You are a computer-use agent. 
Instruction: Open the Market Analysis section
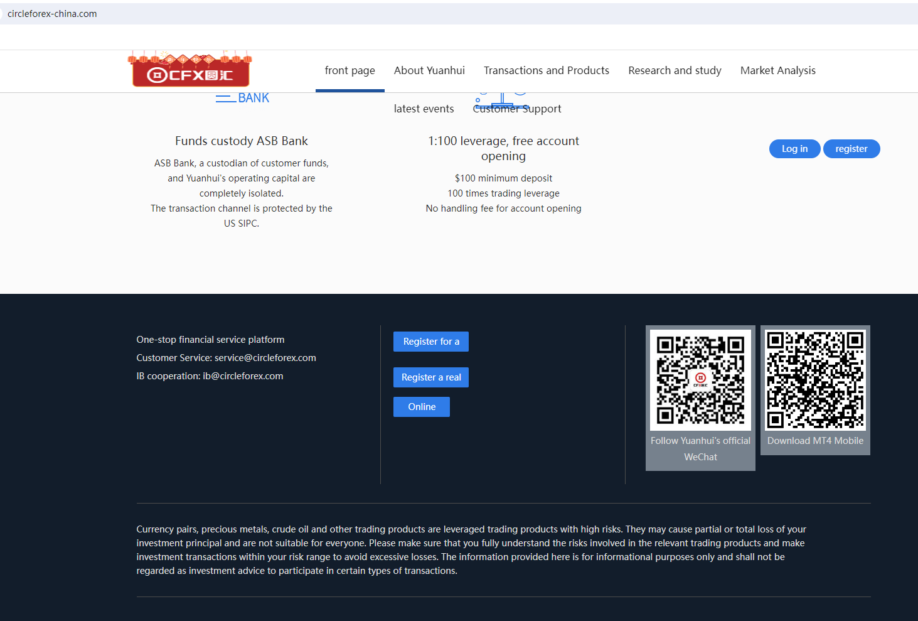coord(777,70)
